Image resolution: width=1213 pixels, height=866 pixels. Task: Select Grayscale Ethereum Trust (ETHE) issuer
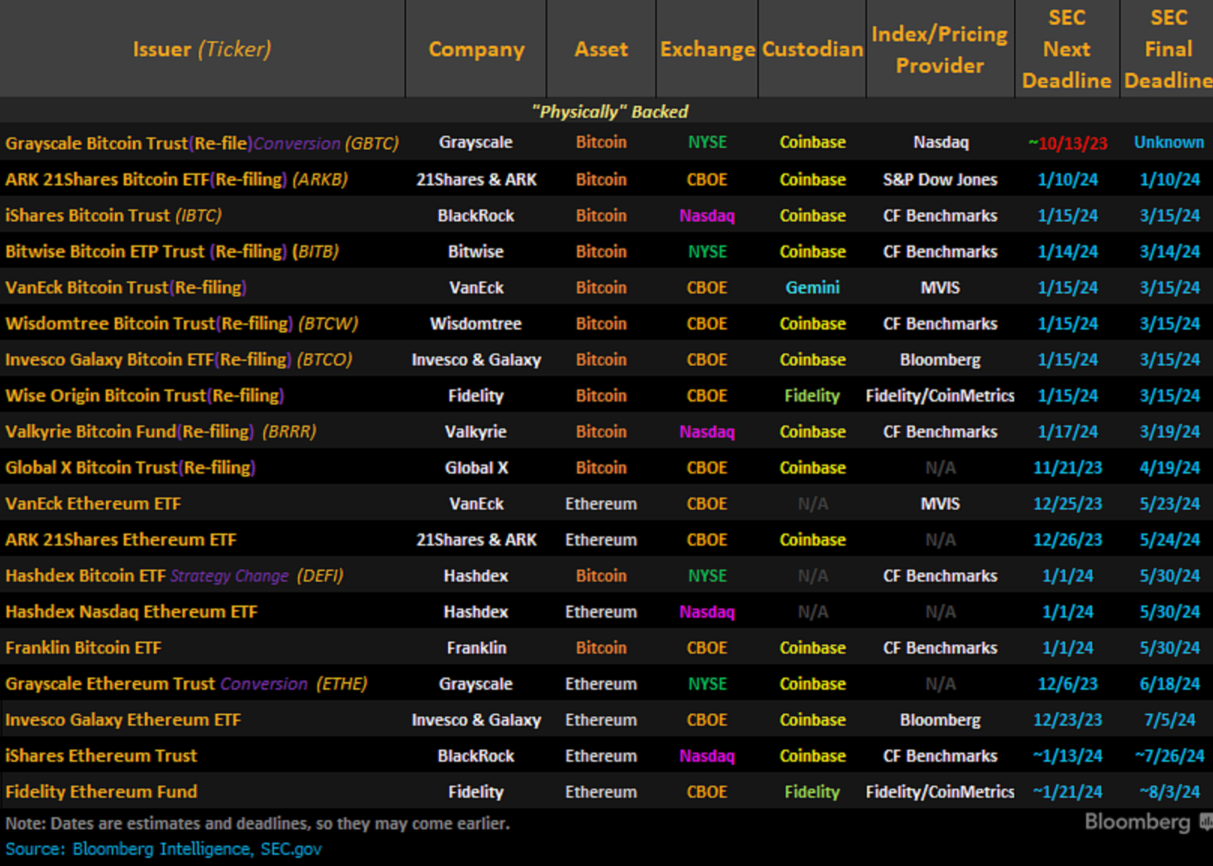tap(186, 684)
